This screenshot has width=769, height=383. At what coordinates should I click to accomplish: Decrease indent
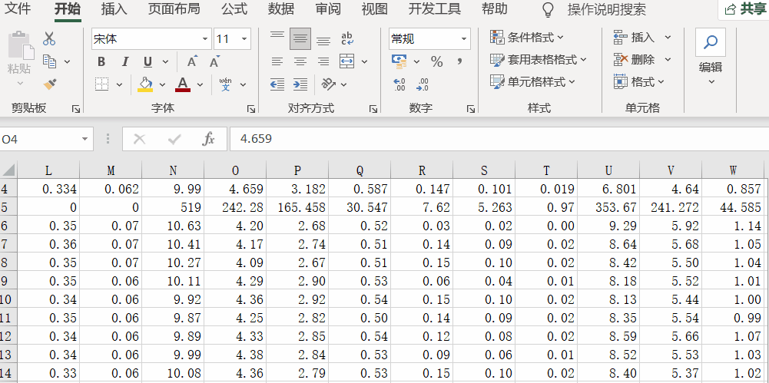pyautogui.click(x=277, y=84)
